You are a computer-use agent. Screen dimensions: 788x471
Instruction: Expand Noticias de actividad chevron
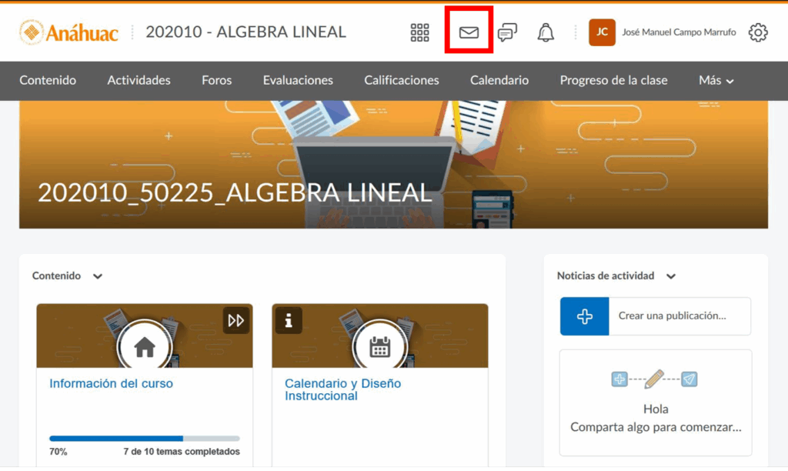tap(671, 276)
